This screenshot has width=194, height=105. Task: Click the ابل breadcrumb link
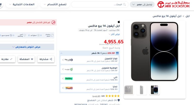[187, 16]
